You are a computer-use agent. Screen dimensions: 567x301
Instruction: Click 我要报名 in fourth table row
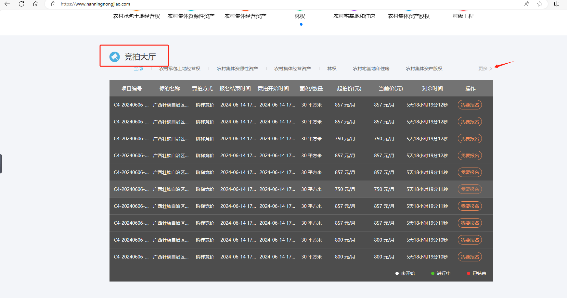(x=470, y=156)
